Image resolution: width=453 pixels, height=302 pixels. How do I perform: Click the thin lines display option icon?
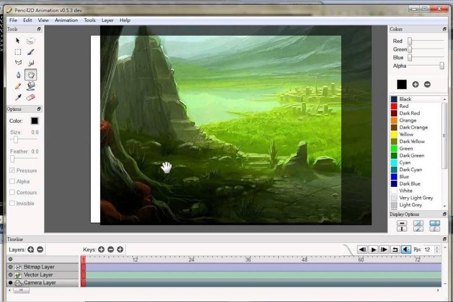pyautogui.click(x=418, y=223)
